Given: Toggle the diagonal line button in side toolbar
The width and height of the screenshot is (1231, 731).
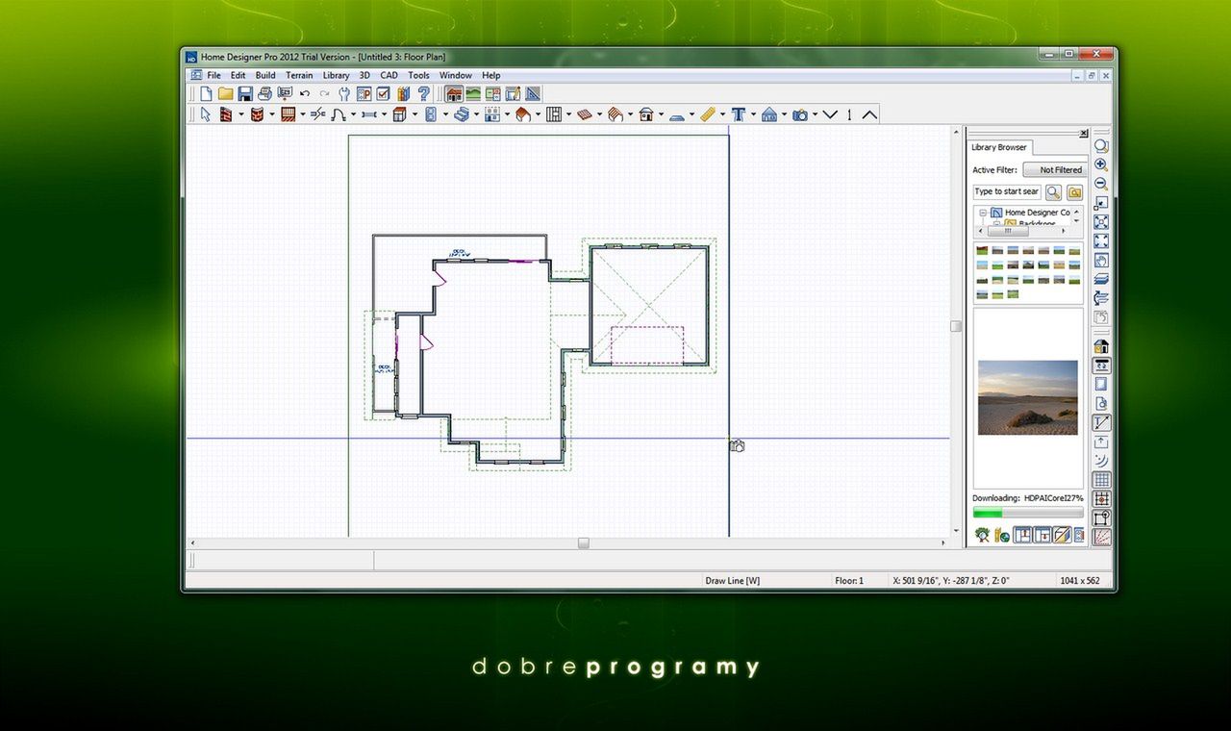Looking at the screenshot, I should point(1101,422).
